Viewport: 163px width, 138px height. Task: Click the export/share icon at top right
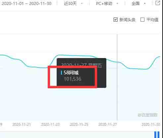[x=158, y=3]
